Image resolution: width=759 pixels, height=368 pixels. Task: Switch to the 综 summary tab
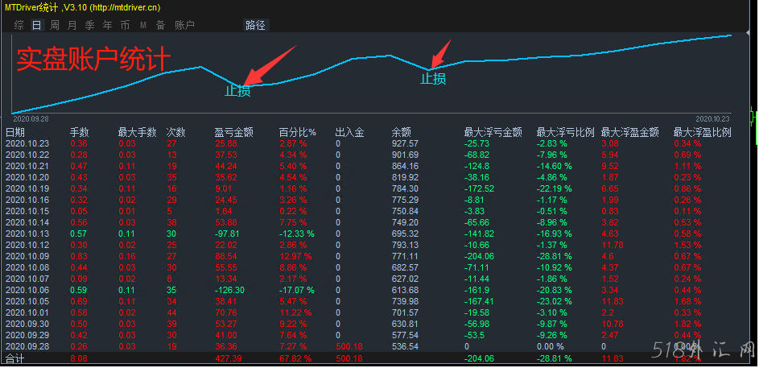[x=19, y=25]
